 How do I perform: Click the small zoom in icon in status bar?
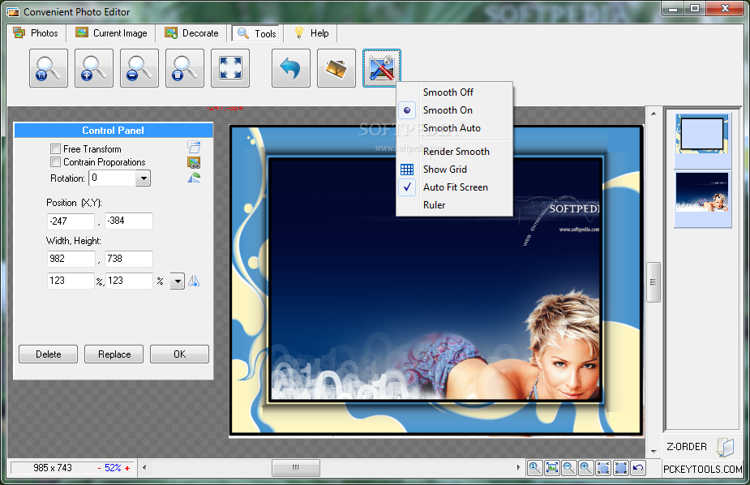click(x=586, y=467)
